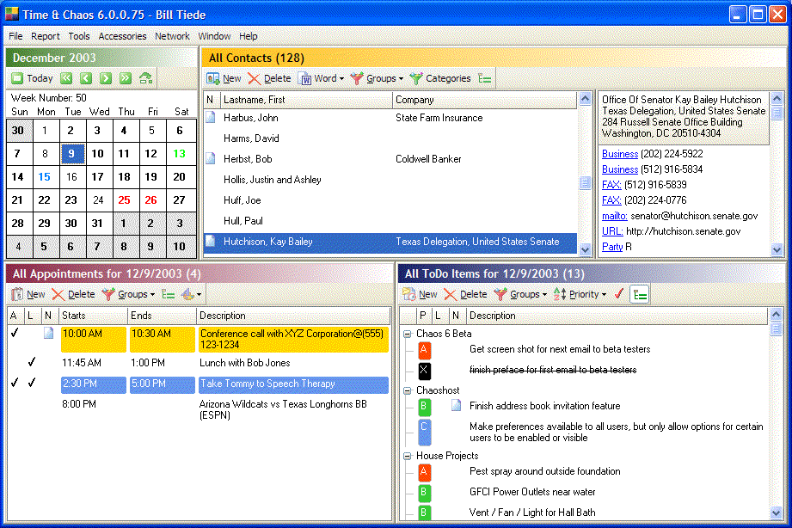Toggle the red checkmark in the ToDo toolbar
The height and width of the screenshot is (528, 792).
[619, 293]
